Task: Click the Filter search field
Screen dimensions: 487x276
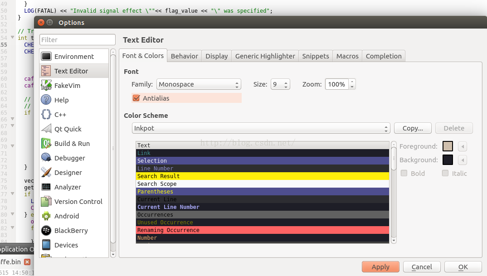Action: 78,40
